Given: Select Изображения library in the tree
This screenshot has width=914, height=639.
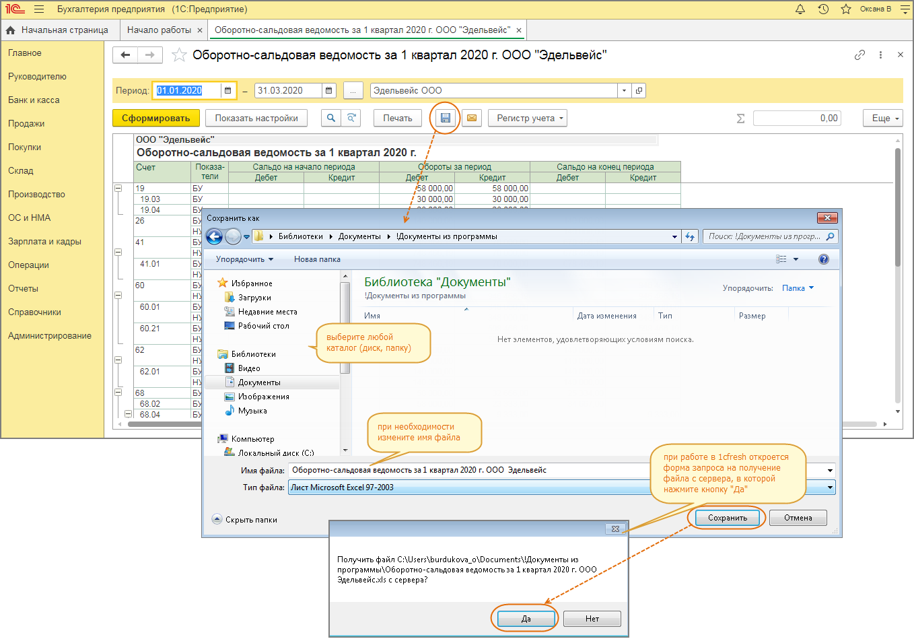Looking at the screenshot, I should point(256,397).
